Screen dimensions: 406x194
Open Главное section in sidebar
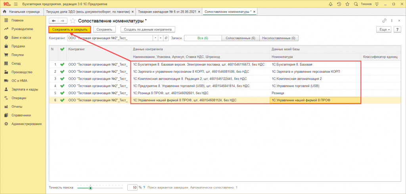pyautogui.click(x=17, y=21)
